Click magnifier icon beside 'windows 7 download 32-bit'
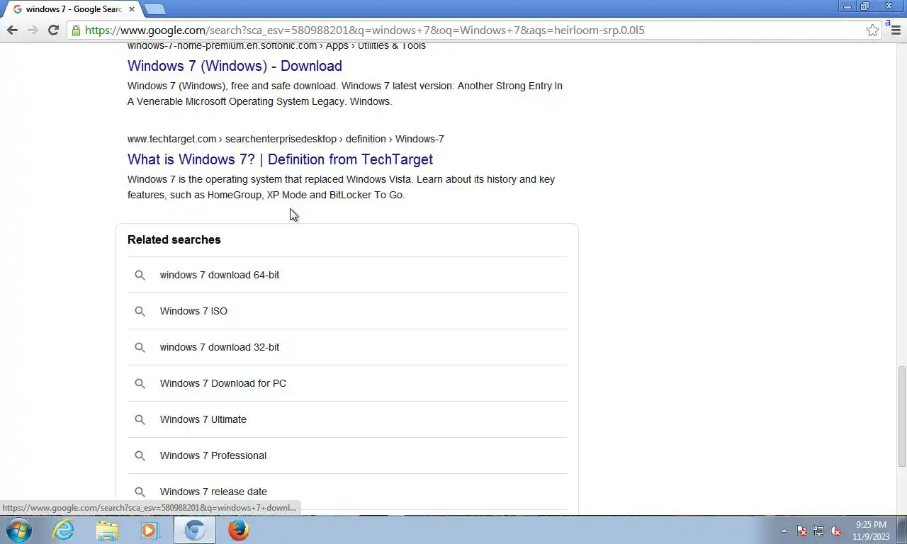The width and height of the screenshot is (907, 544). pyautogui.click(x=140, y=347)
